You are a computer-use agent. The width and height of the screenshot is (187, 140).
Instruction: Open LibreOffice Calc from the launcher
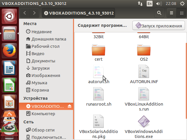pos(9,85)
